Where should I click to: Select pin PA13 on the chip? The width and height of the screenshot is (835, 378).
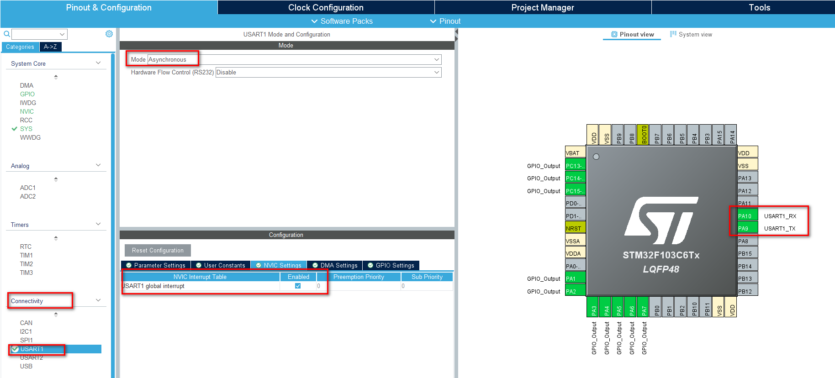click(748, 178)
